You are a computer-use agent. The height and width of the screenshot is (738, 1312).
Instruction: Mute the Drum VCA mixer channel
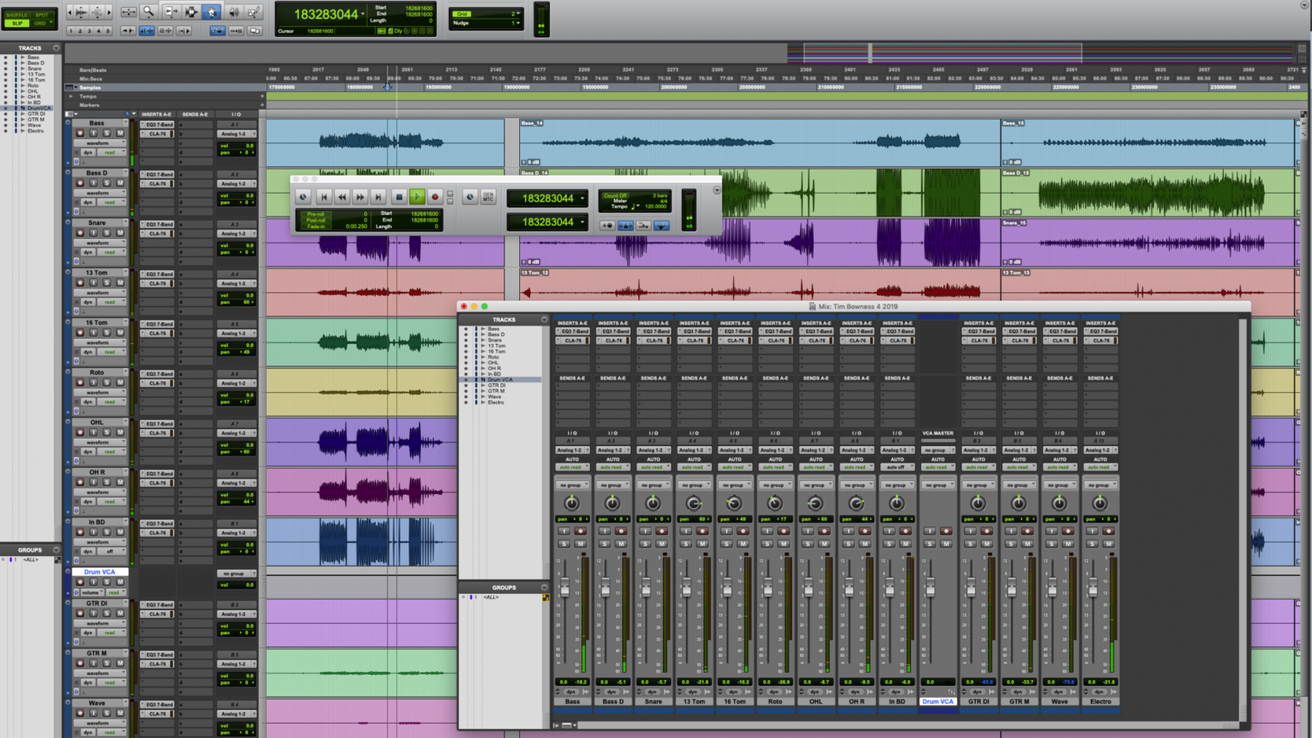pos(946,544)
